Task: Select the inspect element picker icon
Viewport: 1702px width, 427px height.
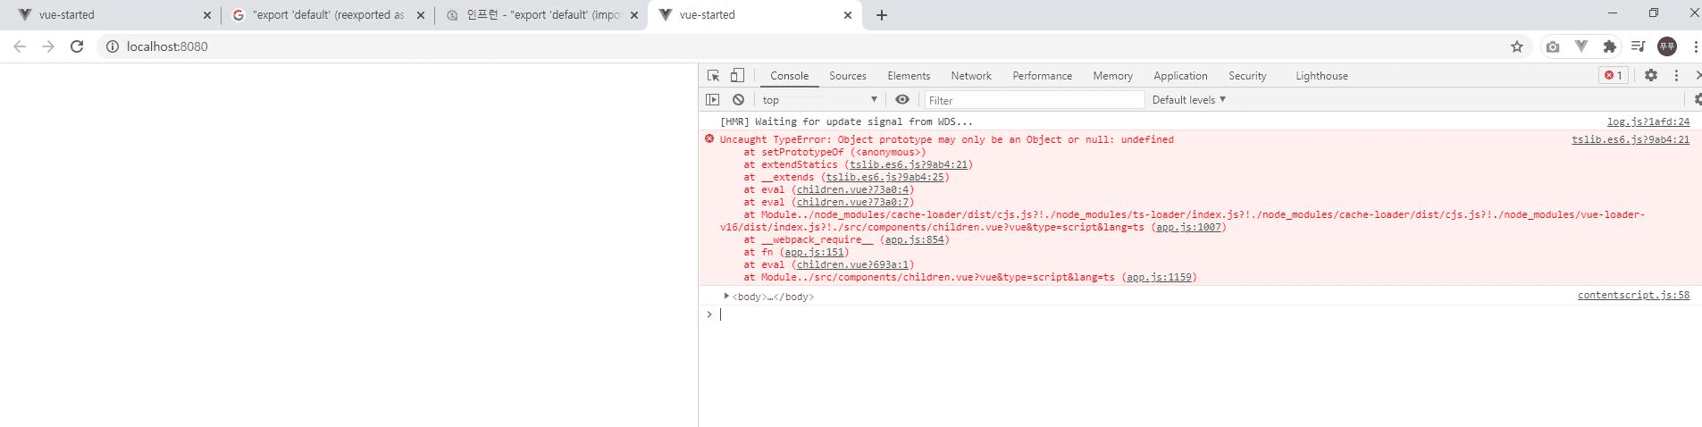Action: pos(713,76)
